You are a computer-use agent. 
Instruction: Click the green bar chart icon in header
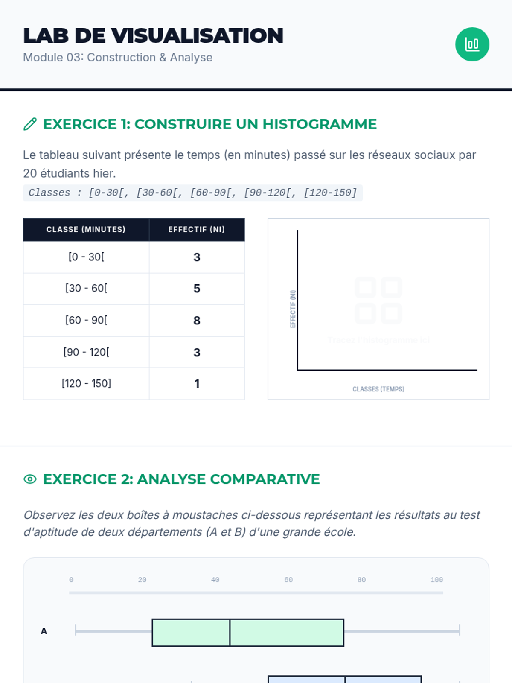coord(472,44)
